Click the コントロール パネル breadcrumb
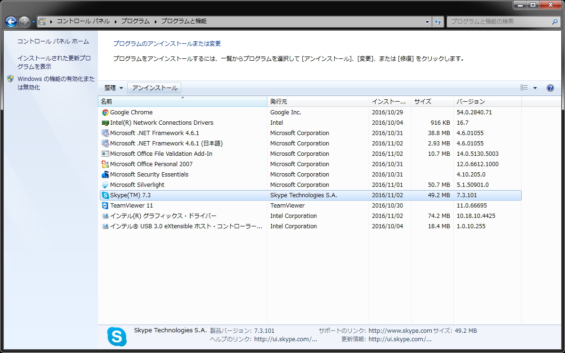565x353 pixels. tap(83, 22)
